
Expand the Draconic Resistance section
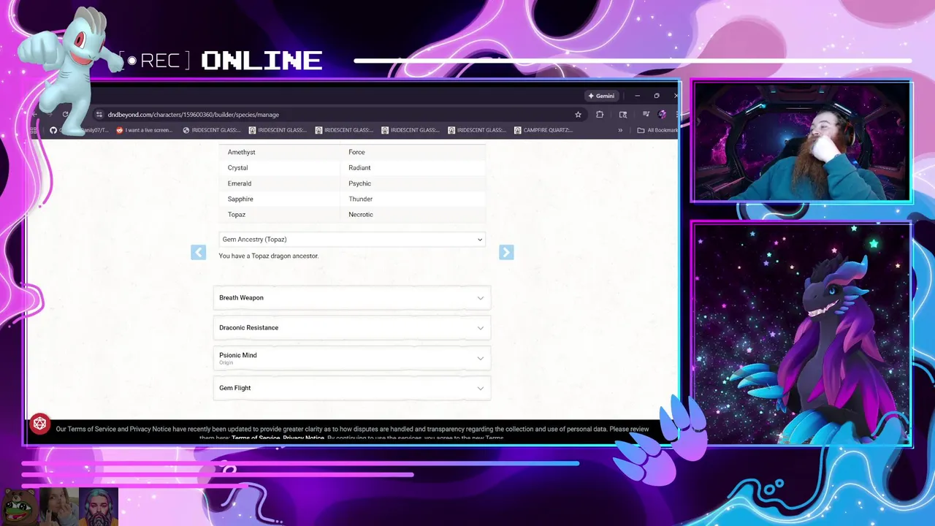pos(352,328)
